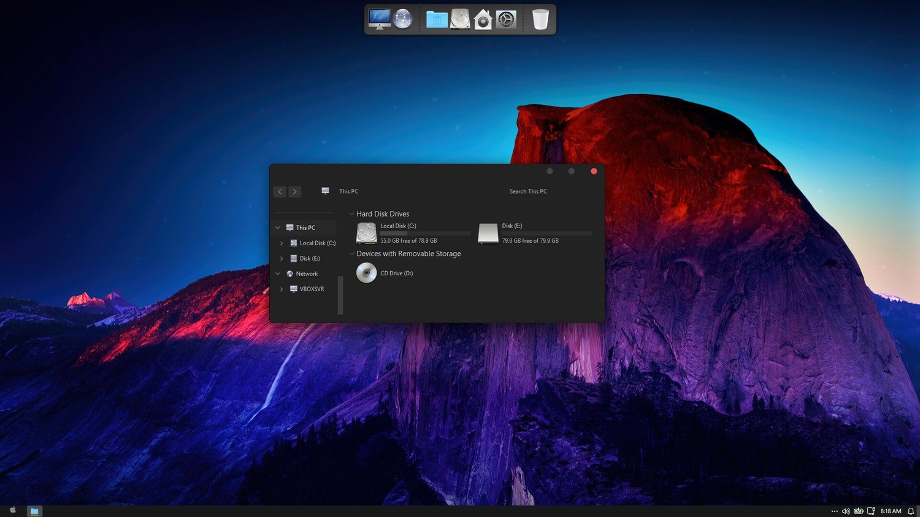Collapse the Network node in sidebar
This screenshot has height=517, width=920.
point(278,274)
